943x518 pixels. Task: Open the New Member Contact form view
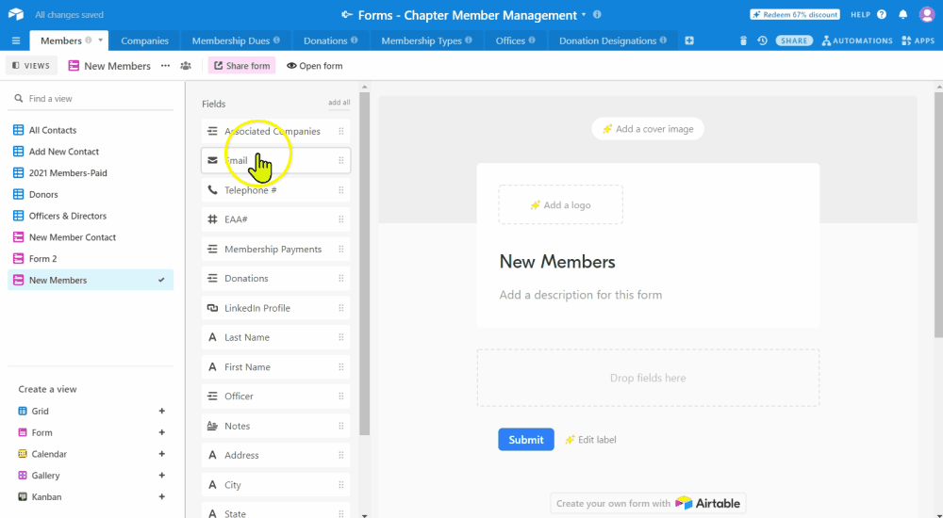pos(91,237)
